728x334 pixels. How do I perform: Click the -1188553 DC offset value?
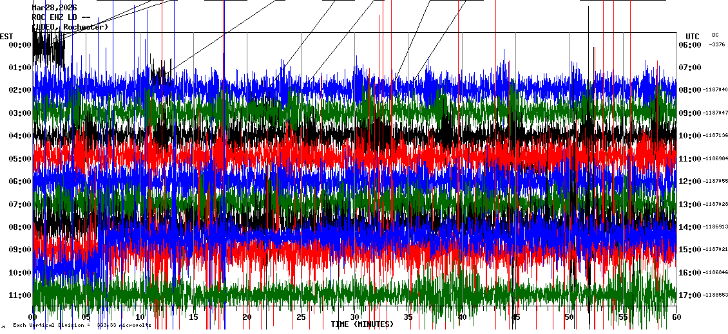(x=714, y=295)
